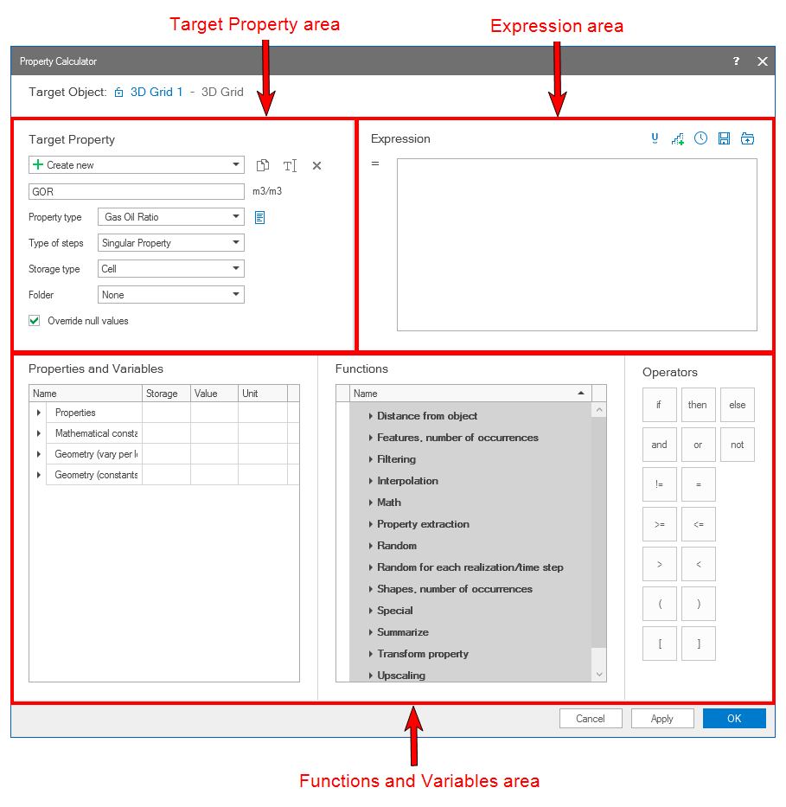
Task: Click the GOR property name field
Action: [137, 191]
